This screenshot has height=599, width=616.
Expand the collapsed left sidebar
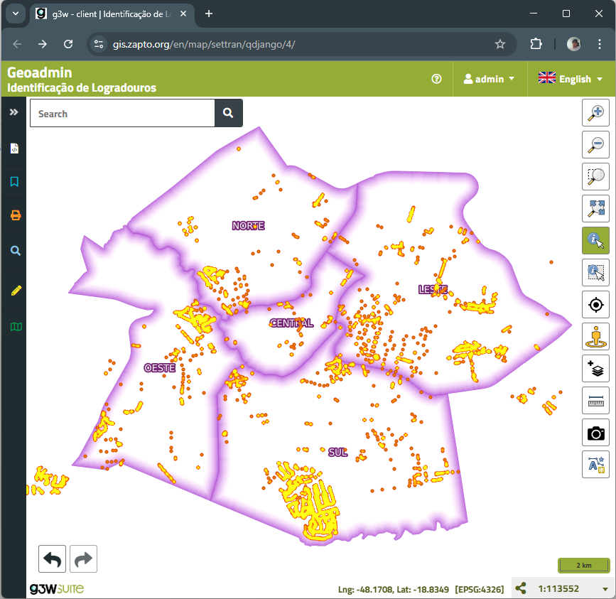13,112
